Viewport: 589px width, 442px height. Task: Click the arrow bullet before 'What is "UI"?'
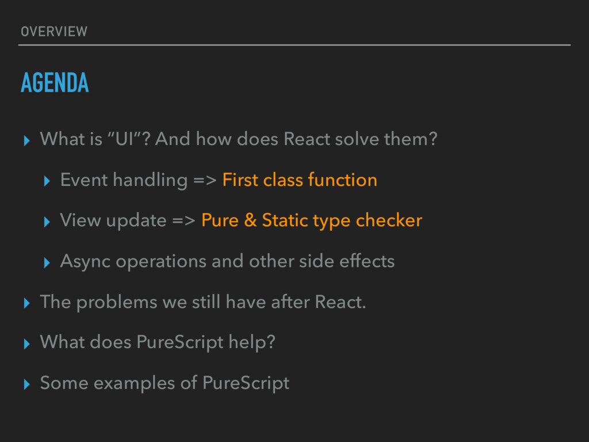click(x=26, y=141)
